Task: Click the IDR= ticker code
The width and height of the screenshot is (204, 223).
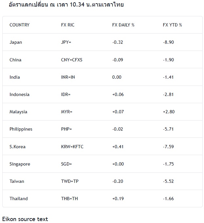Action: point(66,94)
